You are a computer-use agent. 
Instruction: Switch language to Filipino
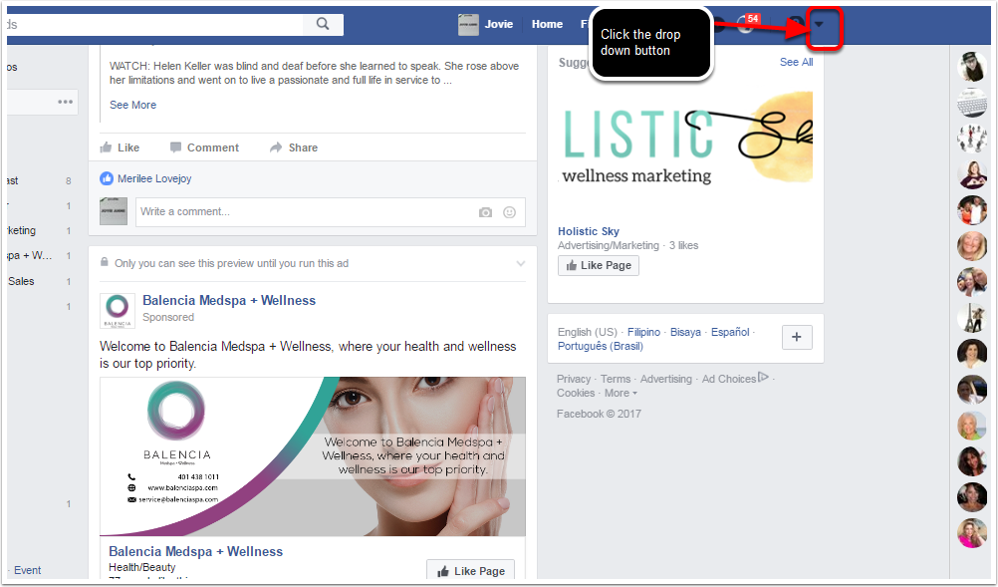(643, 332)
